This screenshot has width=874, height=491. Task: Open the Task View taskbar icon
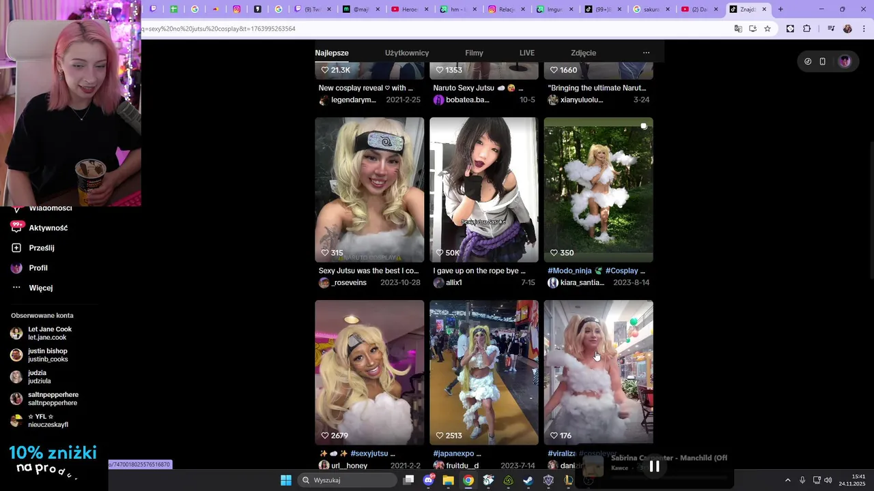click(x=408, y=480)
